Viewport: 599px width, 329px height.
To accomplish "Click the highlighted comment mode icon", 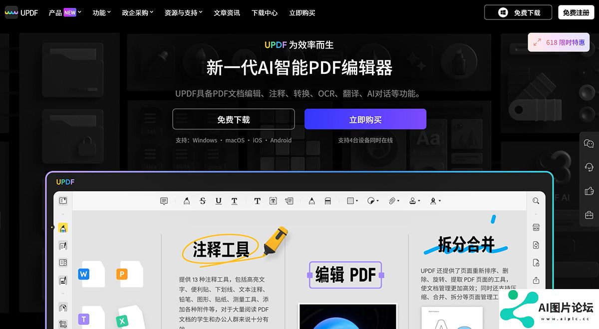I will click(x=63, y=228).
